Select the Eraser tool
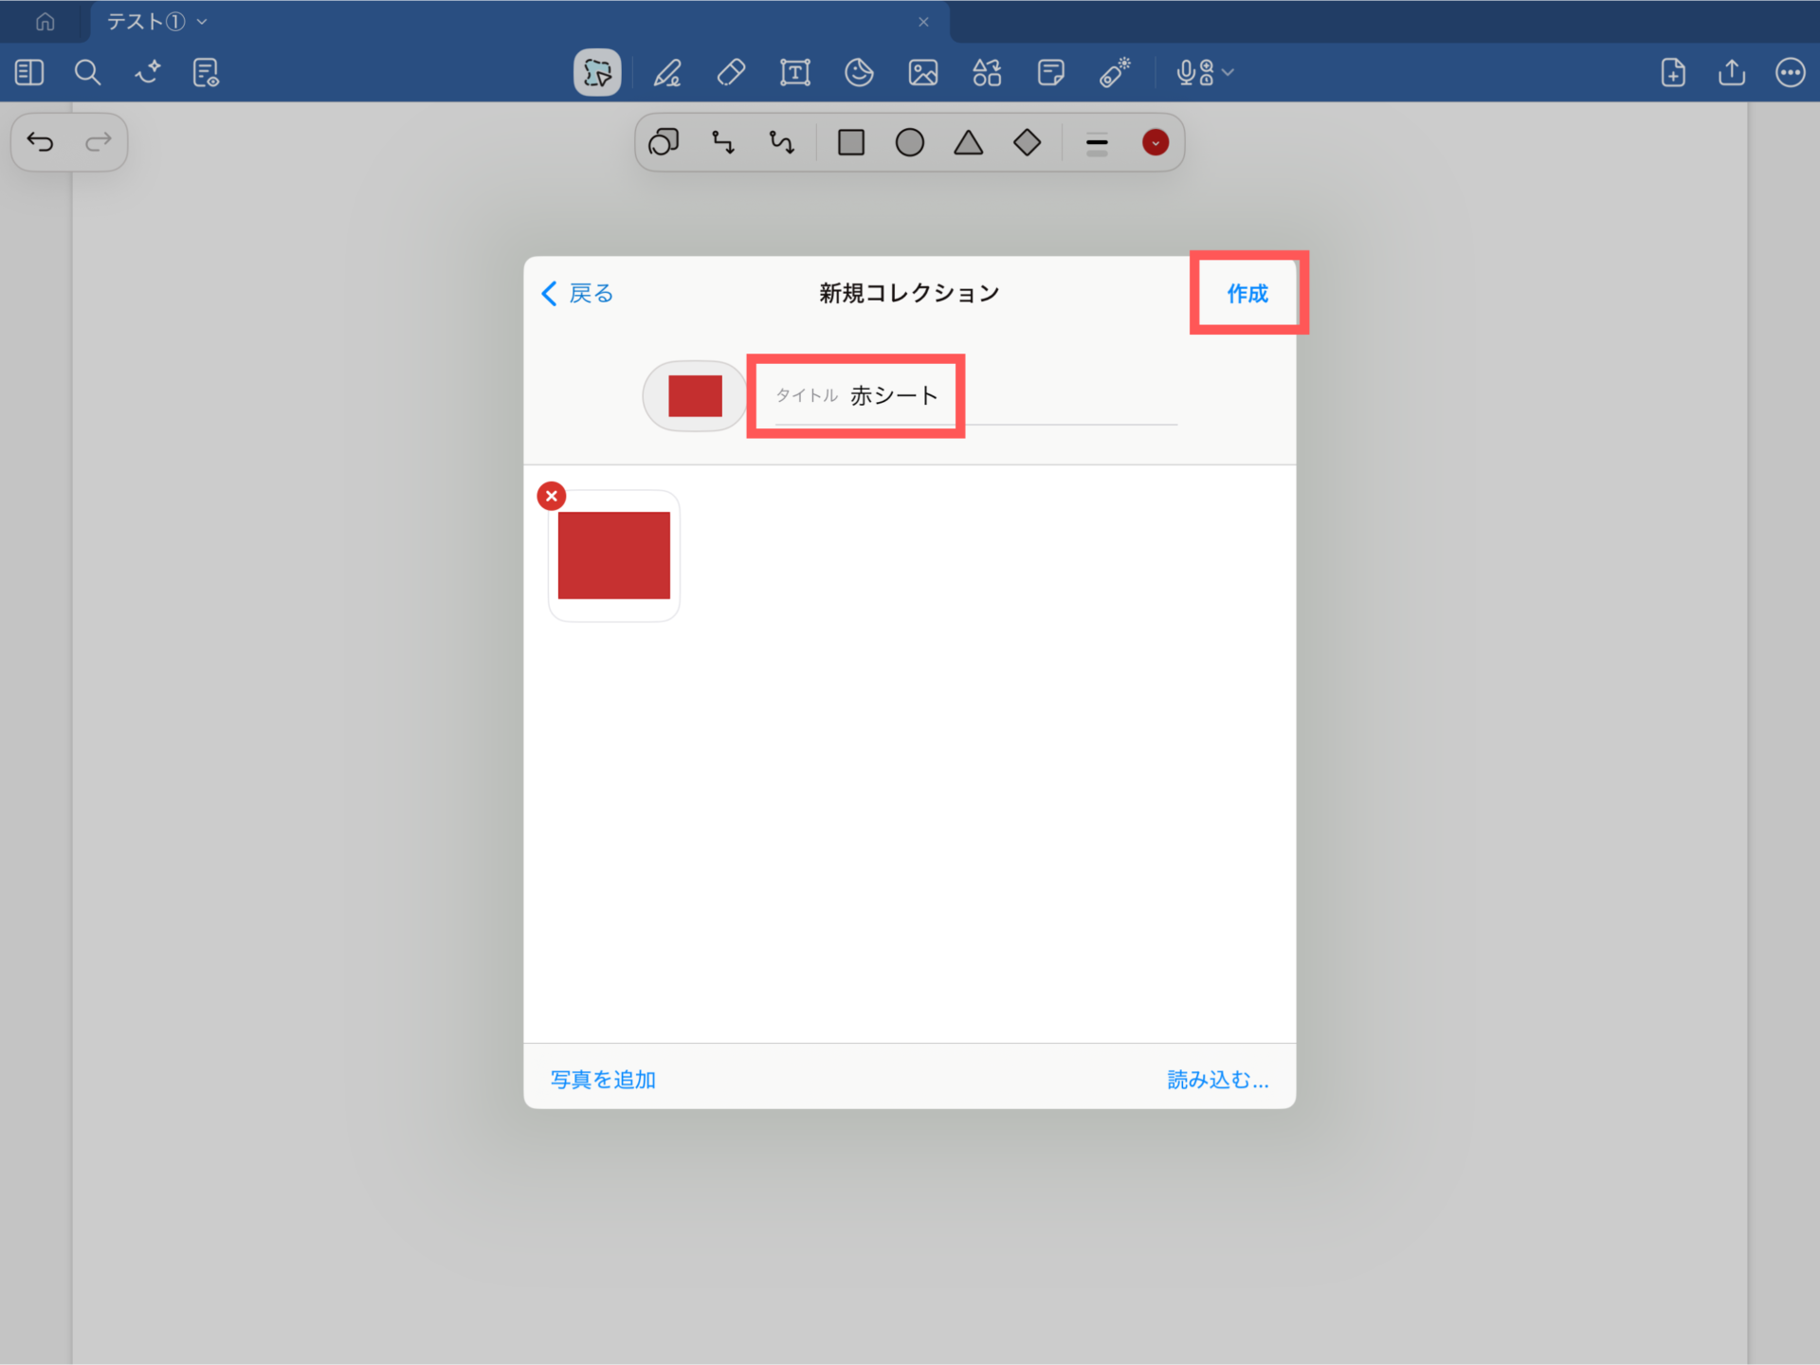This screenshot has height=1365, width=1820. [731, 73]
